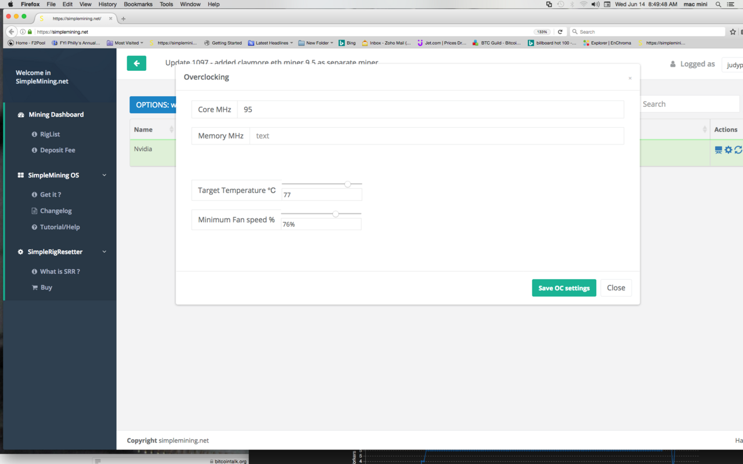Open the New Folder bookmarks dropdown
Viewport: 743px width, 464px height.
316,43
